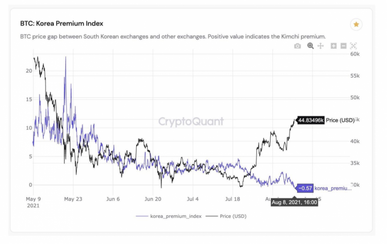This screenshot has height=244, width=387.
Task: Download chart as PNG via camera icon
Action: pyautogui.click(x=297, y=46)
